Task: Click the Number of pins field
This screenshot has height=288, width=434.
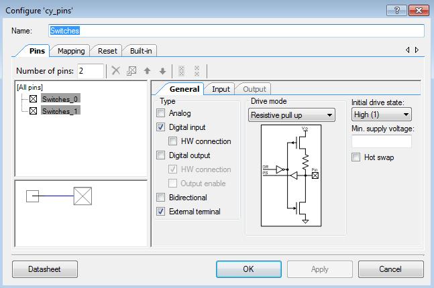Action: point(91,71)
